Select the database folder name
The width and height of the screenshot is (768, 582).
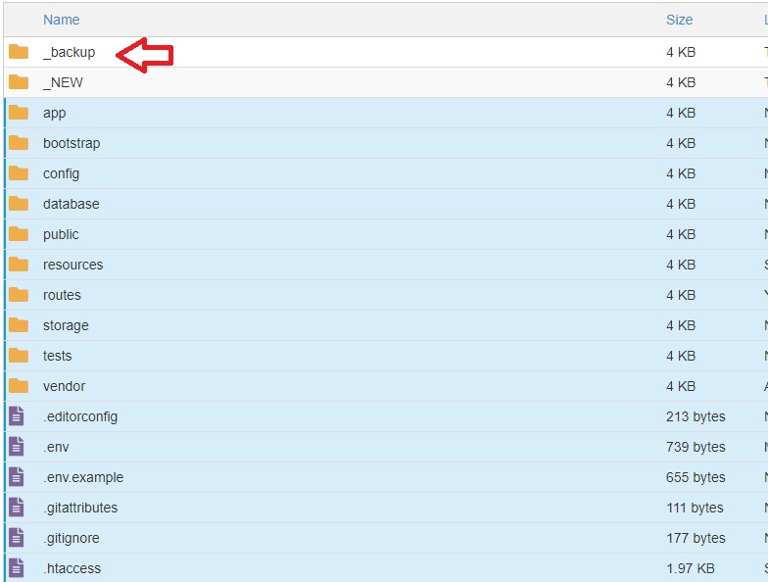[x=71, y=204]
